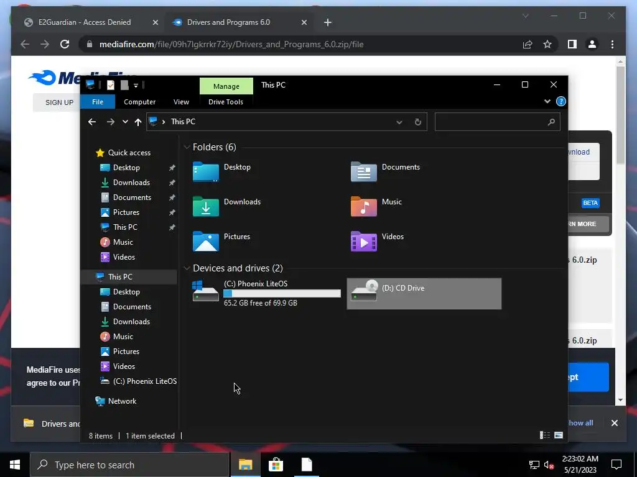
Task: Open the Downloads folder in Folders section
Action: [226, 206]
